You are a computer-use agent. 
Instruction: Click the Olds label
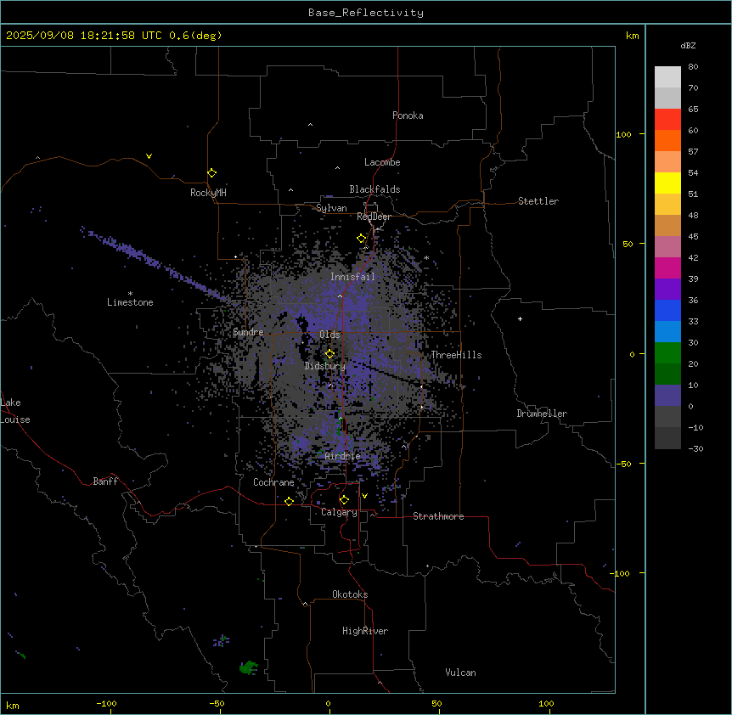pos(329,335)
